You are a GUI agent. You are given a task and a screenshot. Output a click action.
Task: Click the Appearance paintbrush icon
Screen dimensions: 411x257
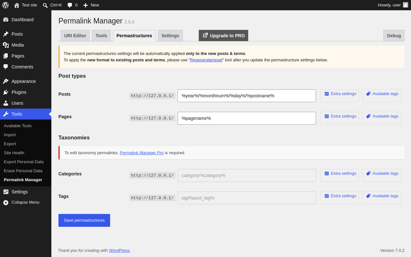6,81
